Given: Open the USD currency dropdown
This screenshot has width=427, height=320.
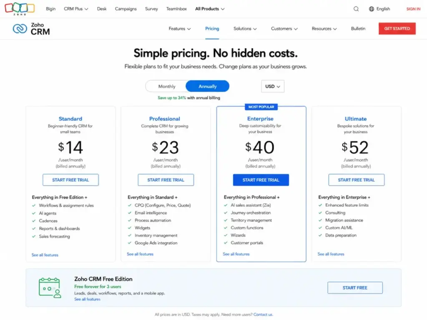Looking at the screenshot, I should coord(273,86).
